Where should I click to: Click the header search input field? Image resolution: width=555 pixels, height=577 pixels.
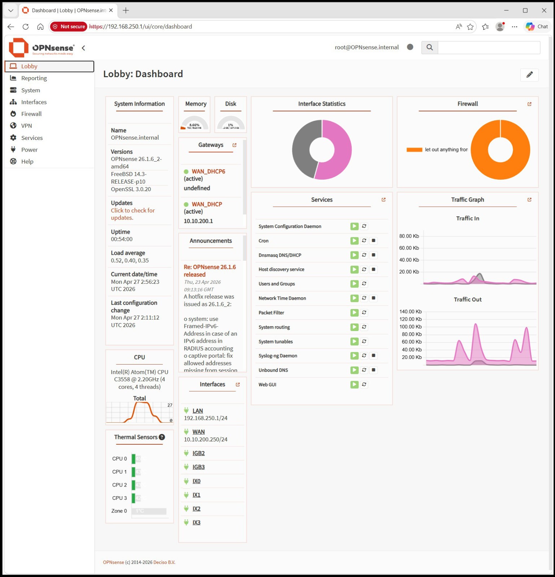tap(489, 47)
